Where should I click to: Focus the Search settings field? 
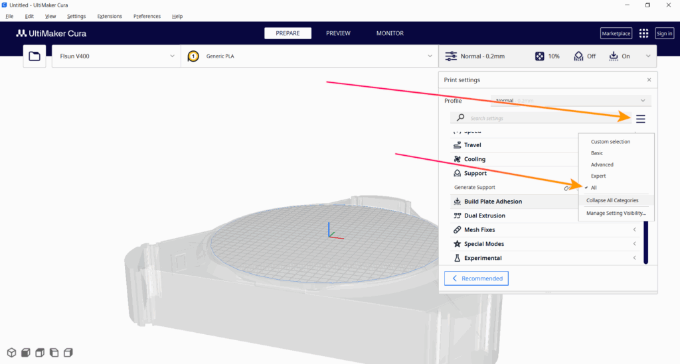click(541, 118)
